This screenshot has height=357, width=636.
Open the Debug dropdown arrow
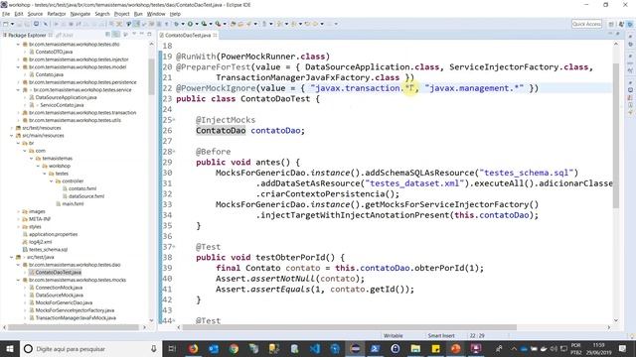pos(183,24)
